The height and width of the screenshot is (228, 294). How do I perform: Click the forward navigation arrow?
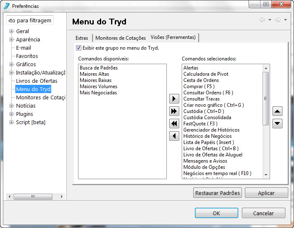pos(278,20)
